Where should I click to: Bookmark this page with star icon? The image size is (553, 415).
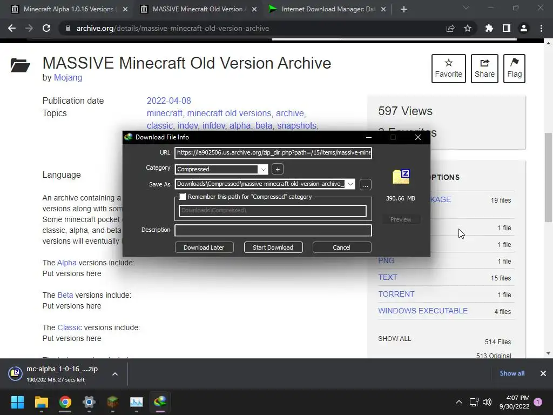[468, 28]
